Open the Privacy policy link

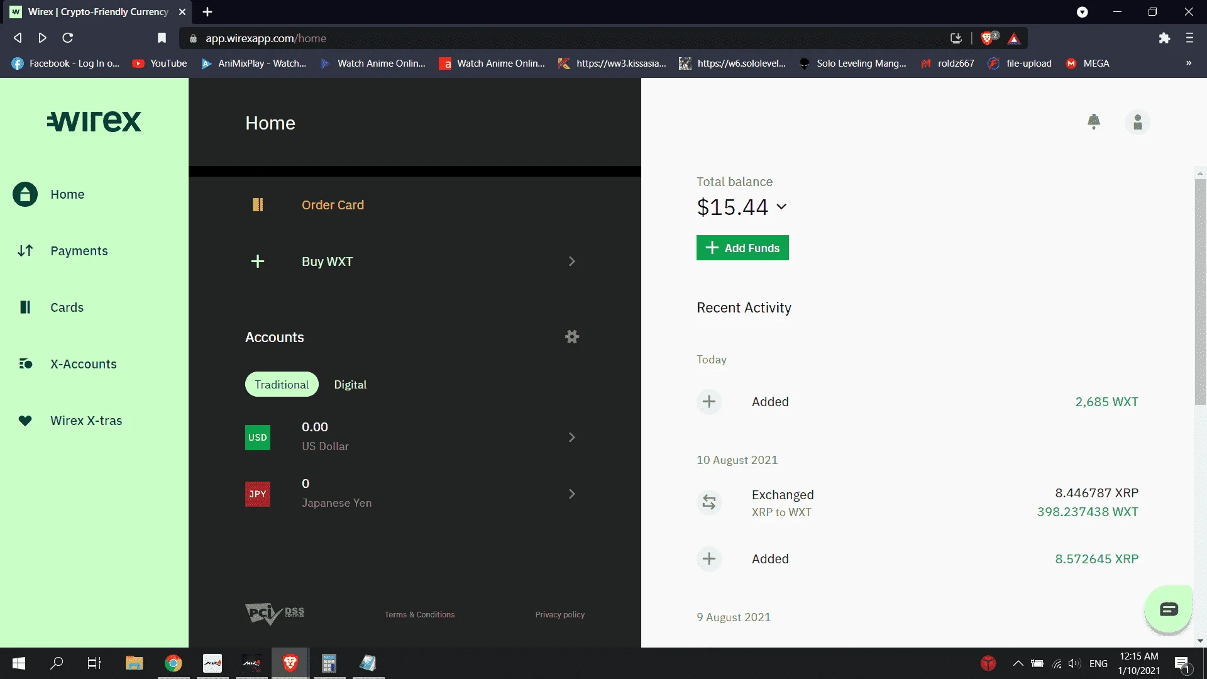tap(559, 615)
